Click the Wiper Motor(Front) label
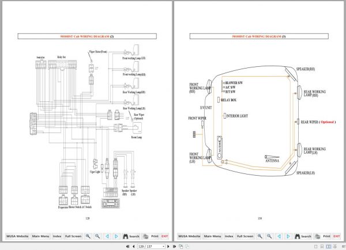This screenshot has width=346, height=250. [x=98, y=52]
